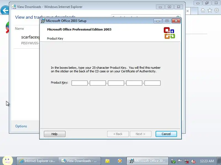The width and height of the screenshot is (221, 165).
Task: Minimize the View Downloads window
Action: pyautogui.click(x=160, y=7)
